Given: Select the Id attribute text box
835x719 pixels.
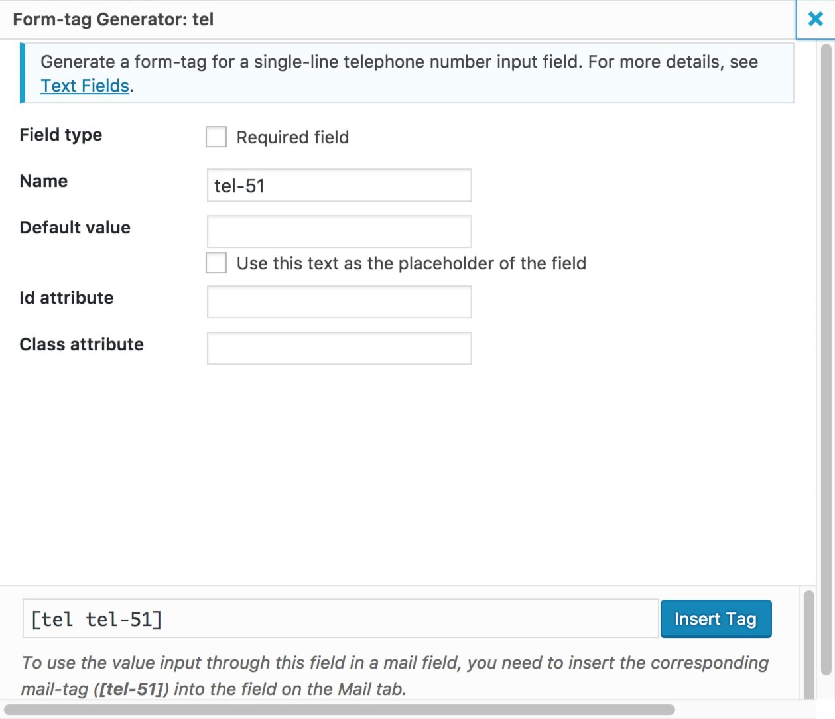Looking at the screenshot, I should pos(339,301).
